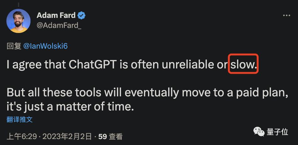The height and width of the screenshot is (145, 298).
Task: Click the Adam Fard display name
Action: (x=56, y=15)
